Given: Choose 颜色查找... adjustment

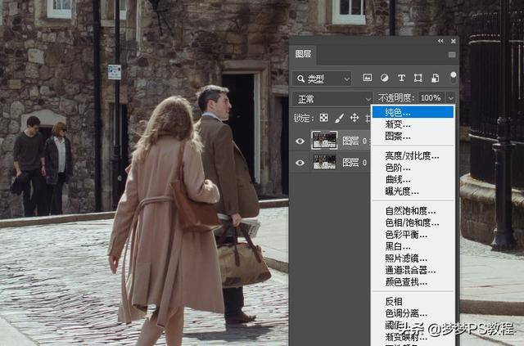Looking at the screenshot, I should 413,282.
